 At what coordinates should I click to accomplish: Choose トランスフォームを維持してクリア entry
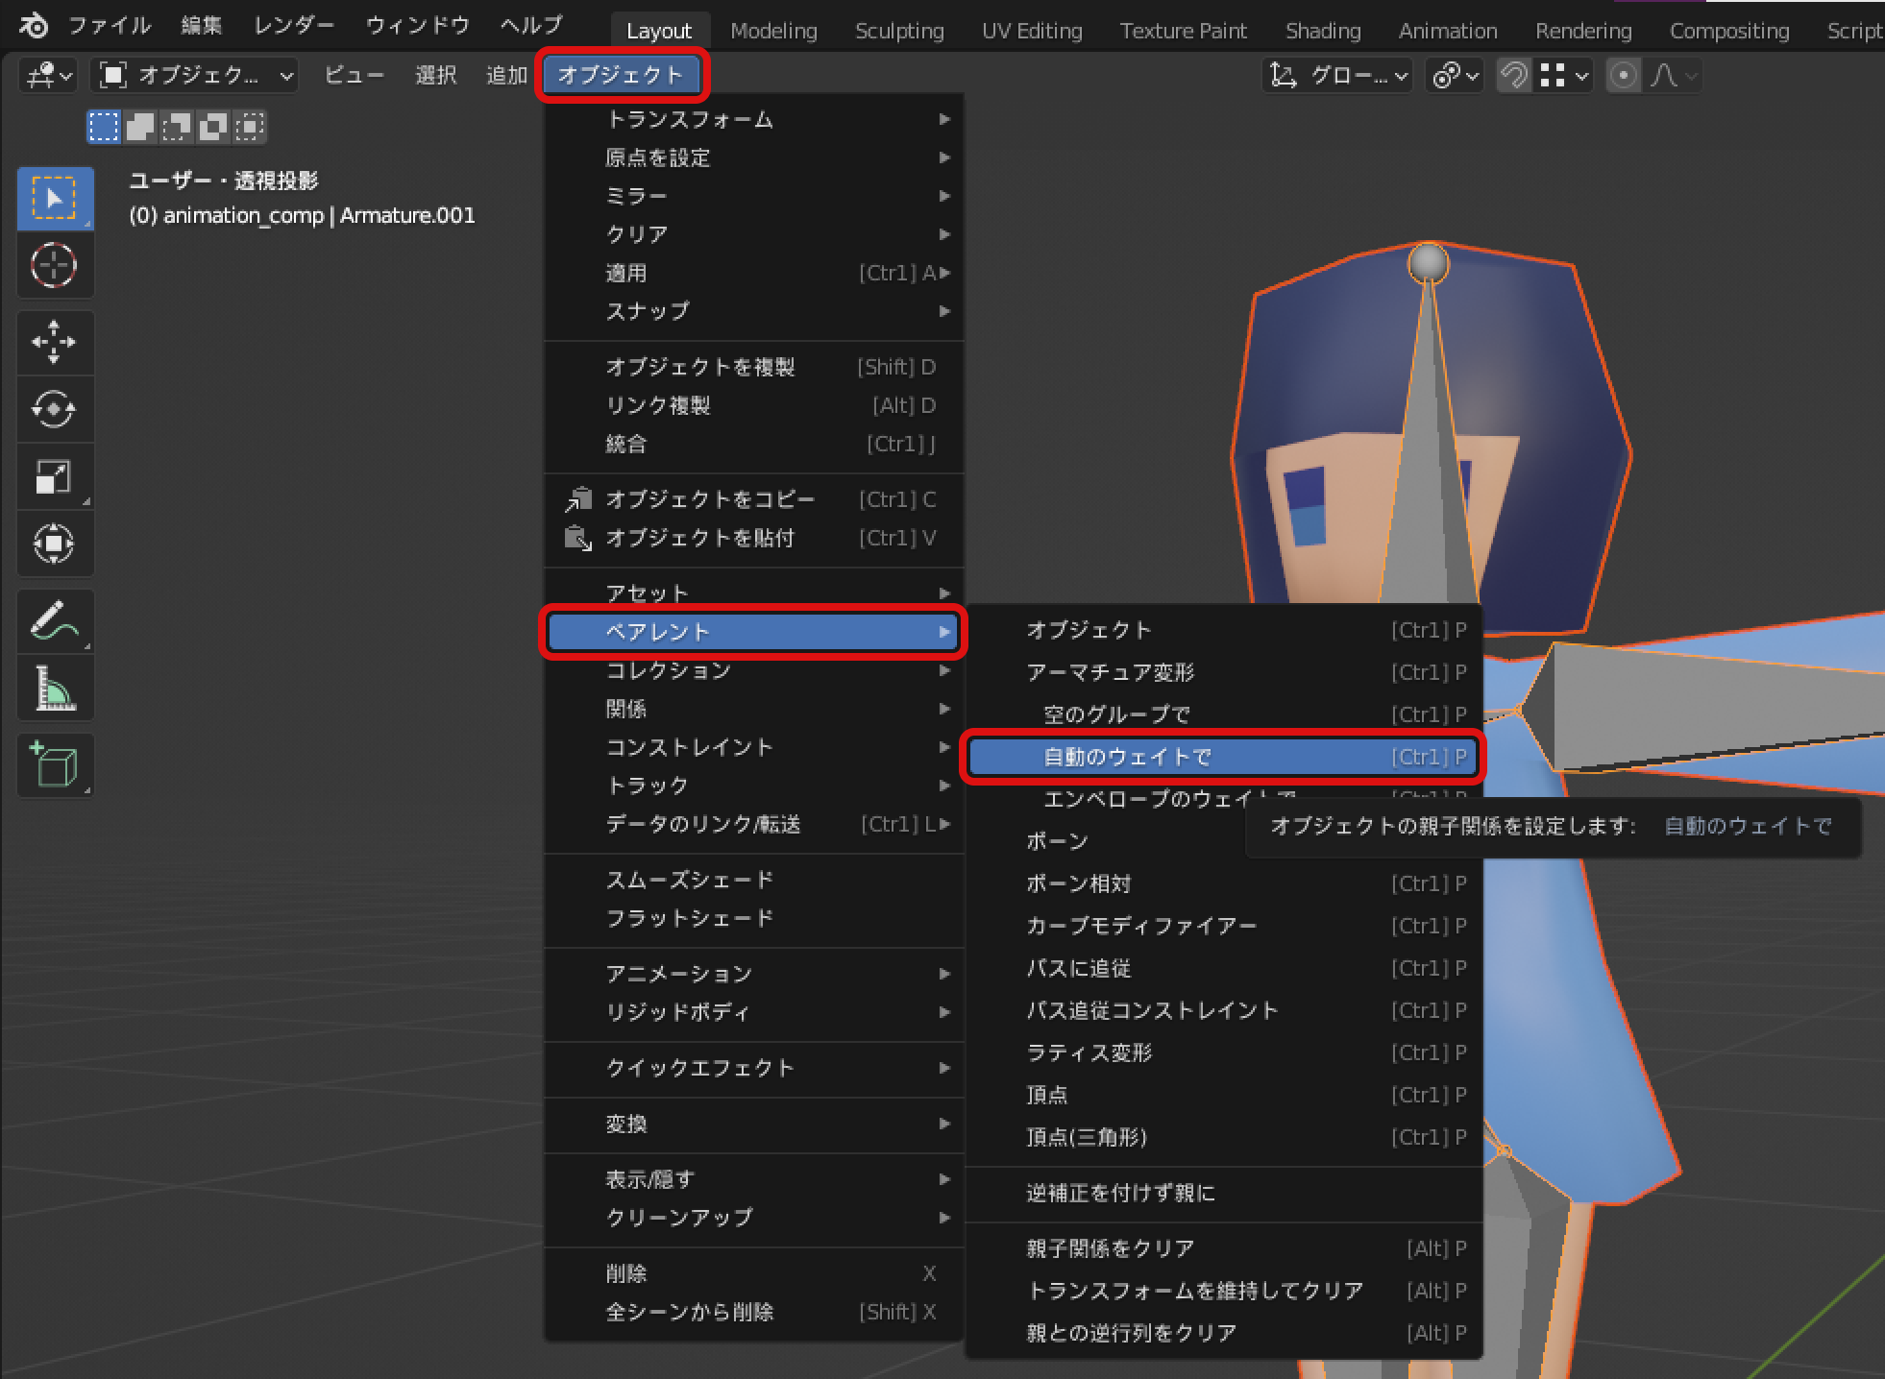1223,1291
